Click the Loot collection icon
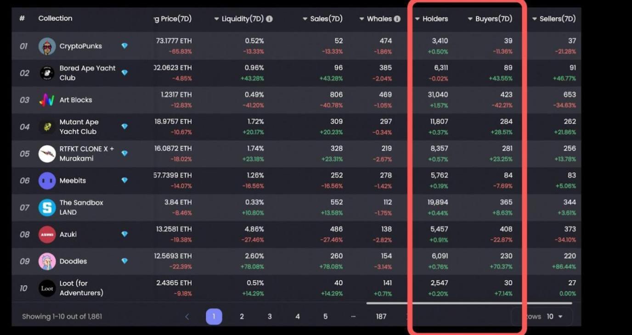 coord(47,288)
